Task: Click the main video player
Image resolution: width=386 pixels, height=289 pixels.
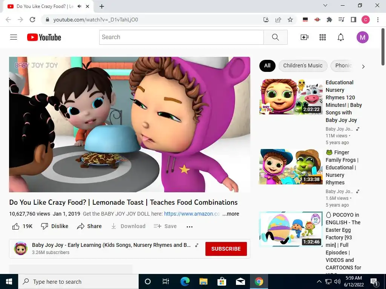Action: pyautogui.click(x=130, y=124)
